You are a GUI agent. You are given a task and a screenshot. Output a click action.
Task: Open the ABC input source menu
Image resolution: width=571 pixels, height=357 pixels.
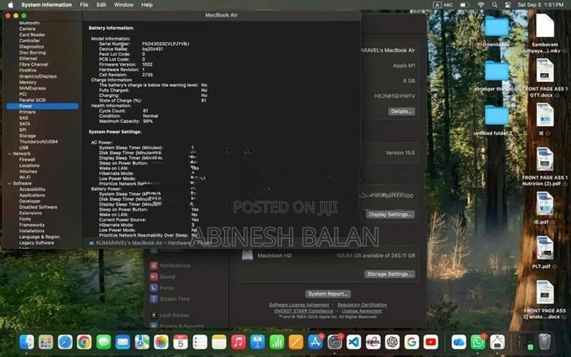(443, 5)
